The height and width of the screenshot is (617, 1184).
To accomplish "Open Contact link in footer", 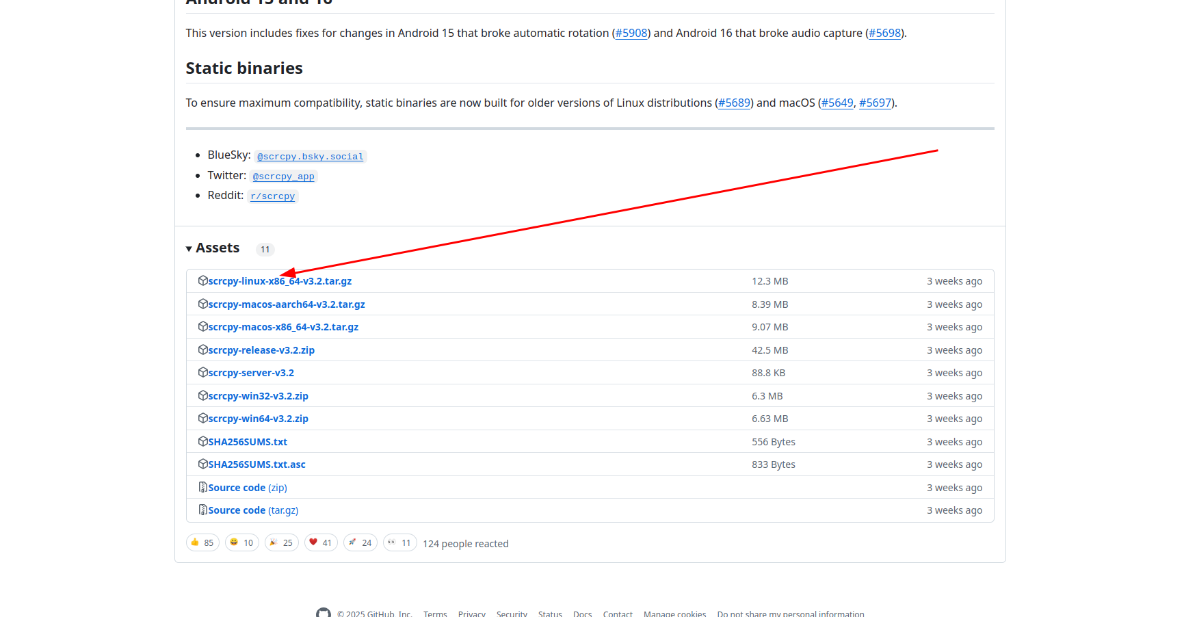I will (618, 614).
